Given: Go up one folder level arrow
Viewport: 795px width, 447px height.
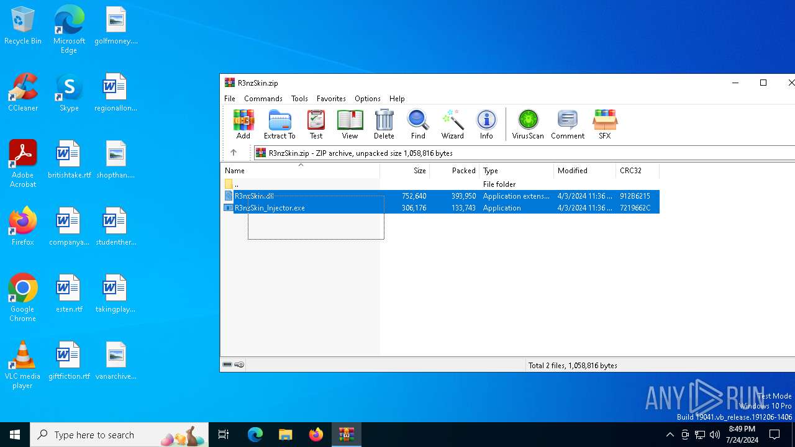Looking at the screenshot, I should coord(234,153).
